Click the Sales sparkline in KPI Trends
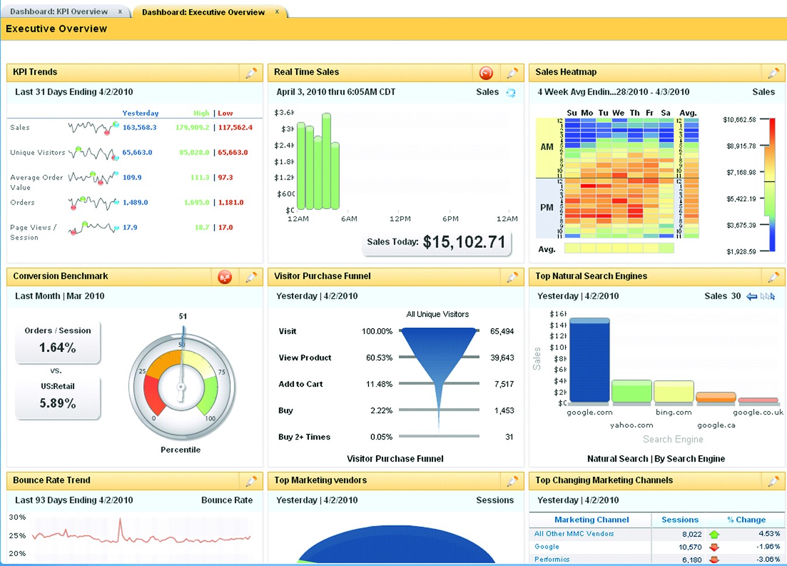Viewport: 787px width, 566px height. click(x=93, y=127)
